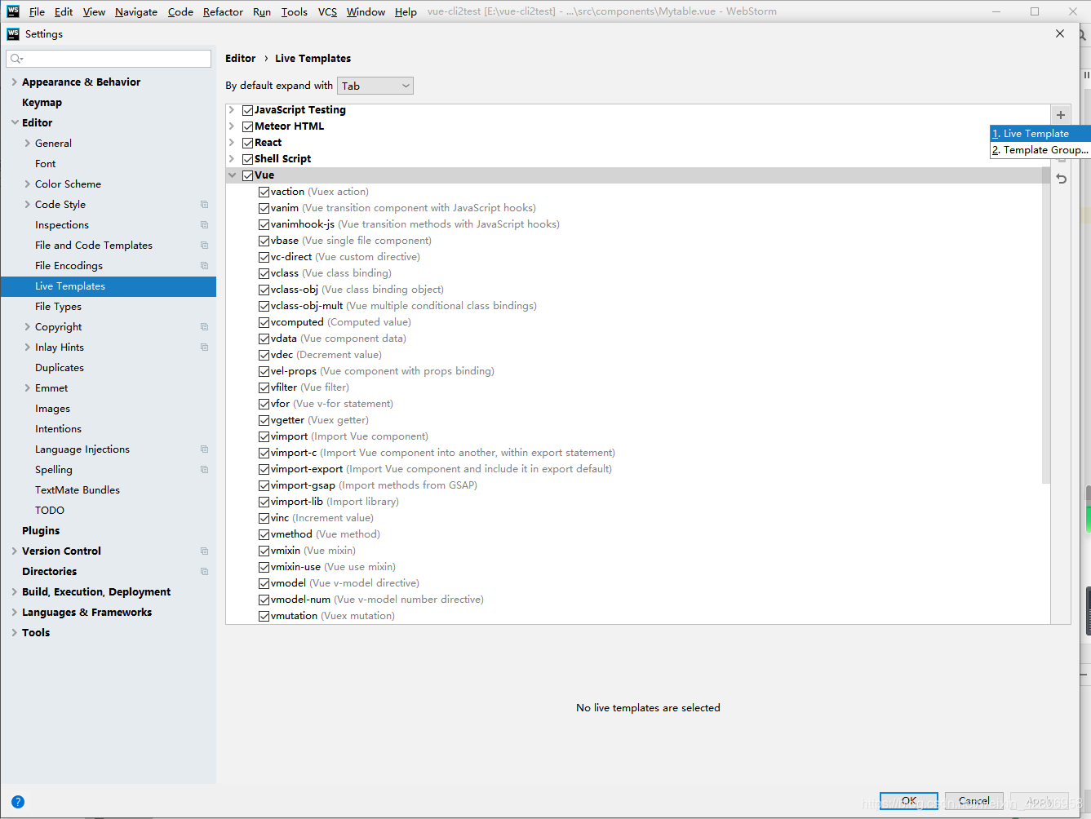Screen dimensions: 1091x819
Task: Expand the Shell Script group
Action: click(232, 159)
